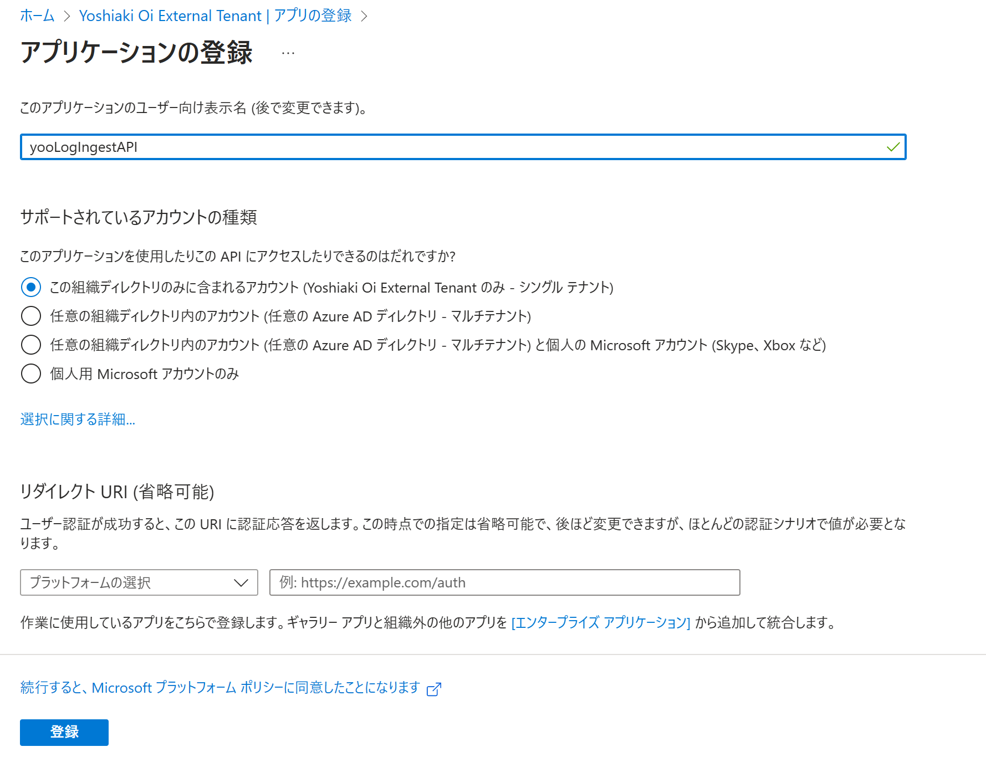Image resolution: width=986 pixels, height=757 pixels.
Task: Click the green checkmark in name field
Action: 893,147
